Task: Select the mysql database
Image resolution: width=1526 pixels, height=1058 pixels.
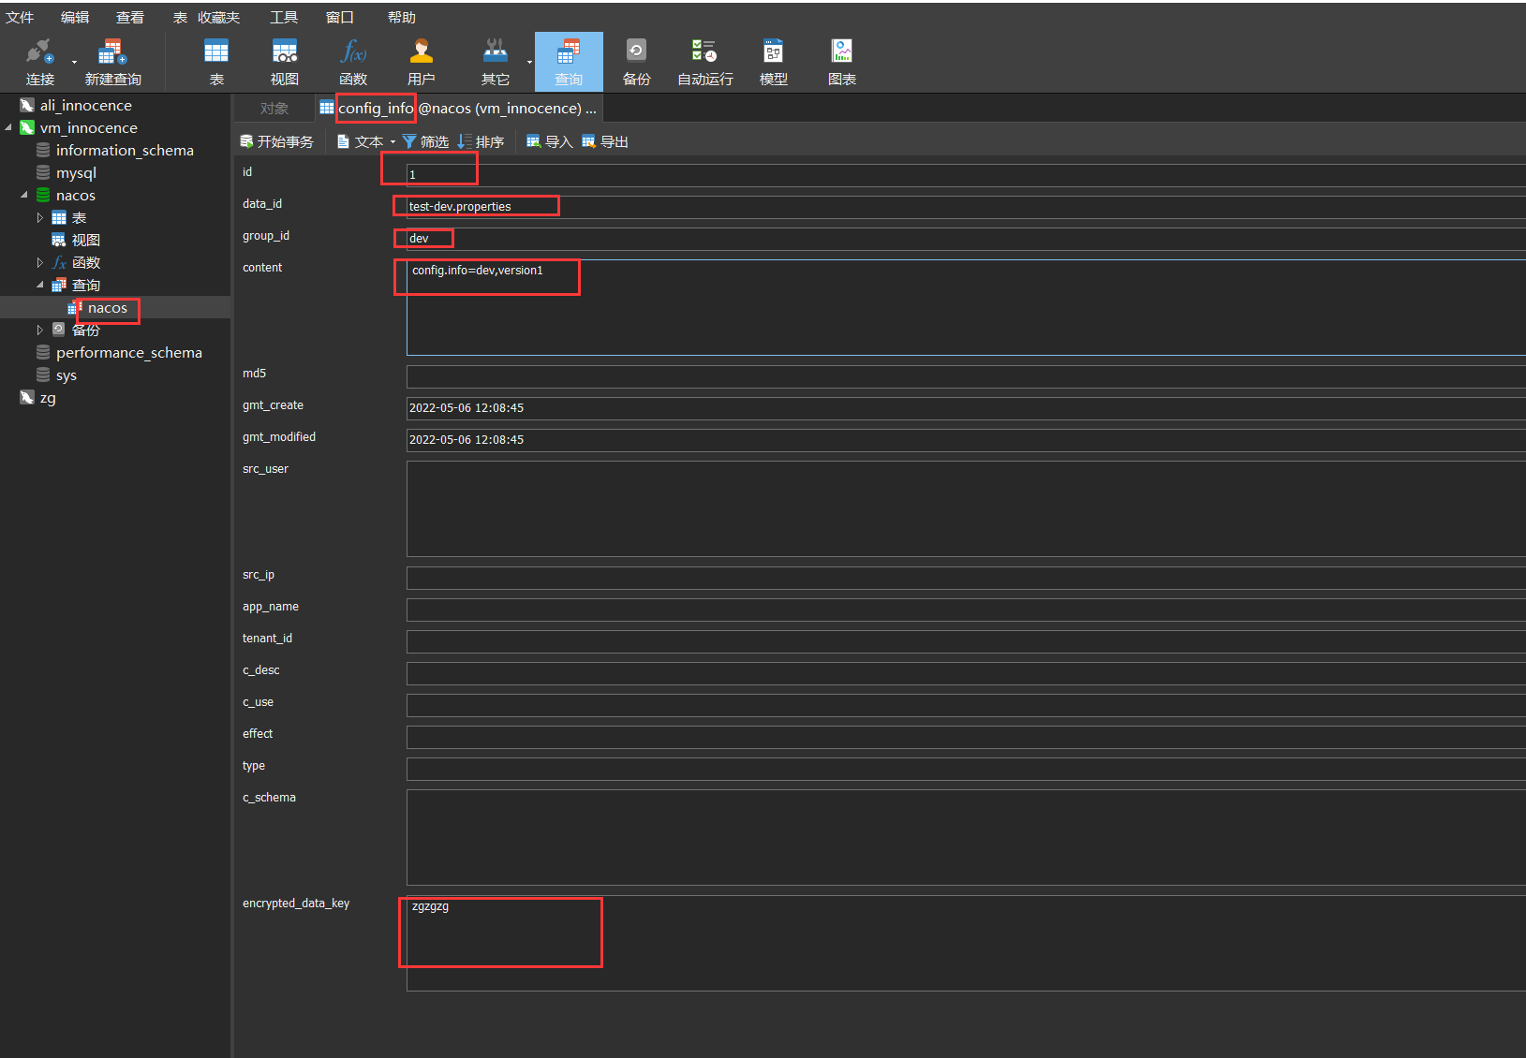Action: pyautogui.click(x=76, y=172)
